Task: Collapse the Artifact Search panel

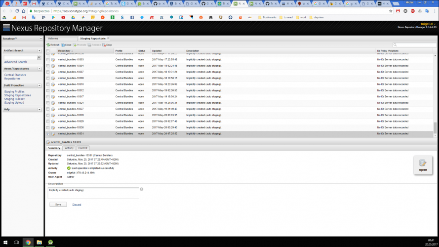Action: click(40, 51)
